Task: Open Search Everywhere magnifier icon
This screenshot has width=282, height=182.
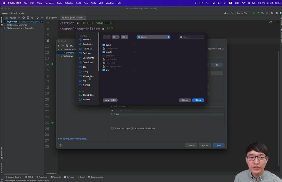Action: coord(272,13)
